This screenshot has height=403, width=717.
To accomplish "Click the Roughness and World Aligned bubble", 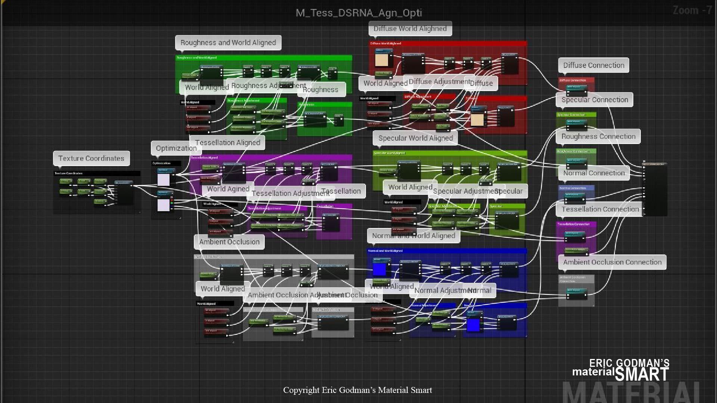I will click(x=228, y=43).
